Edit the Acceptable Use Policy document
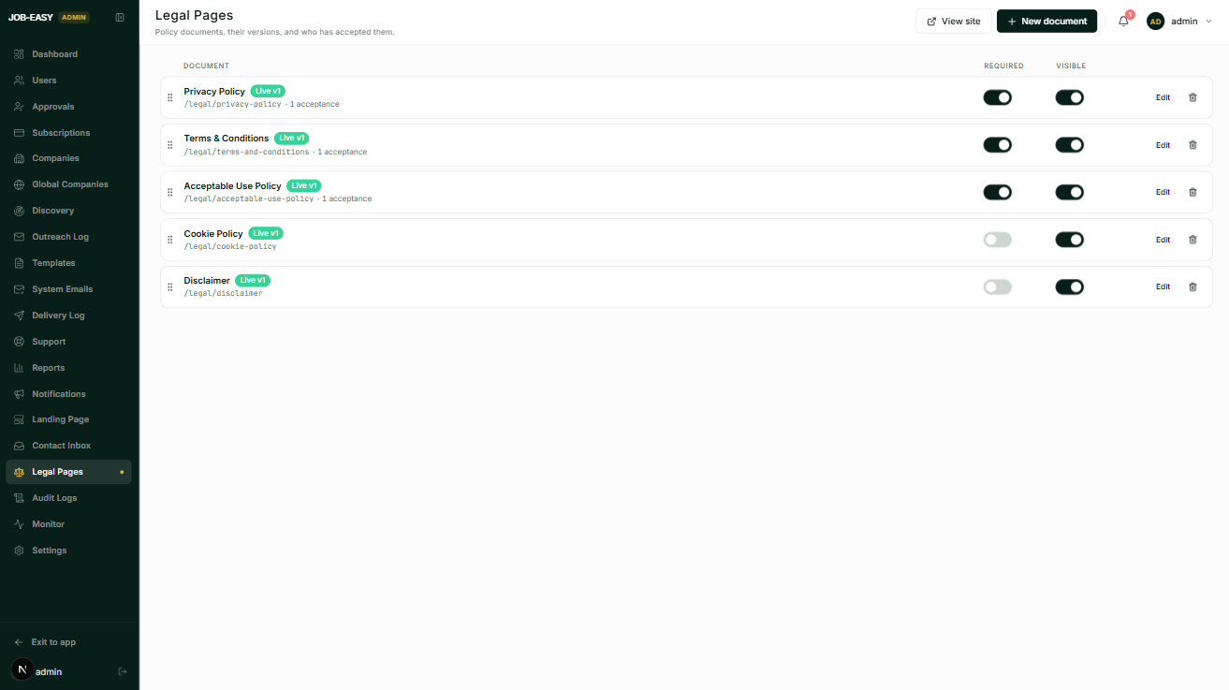The image size is (1229, 690). 1163,192
